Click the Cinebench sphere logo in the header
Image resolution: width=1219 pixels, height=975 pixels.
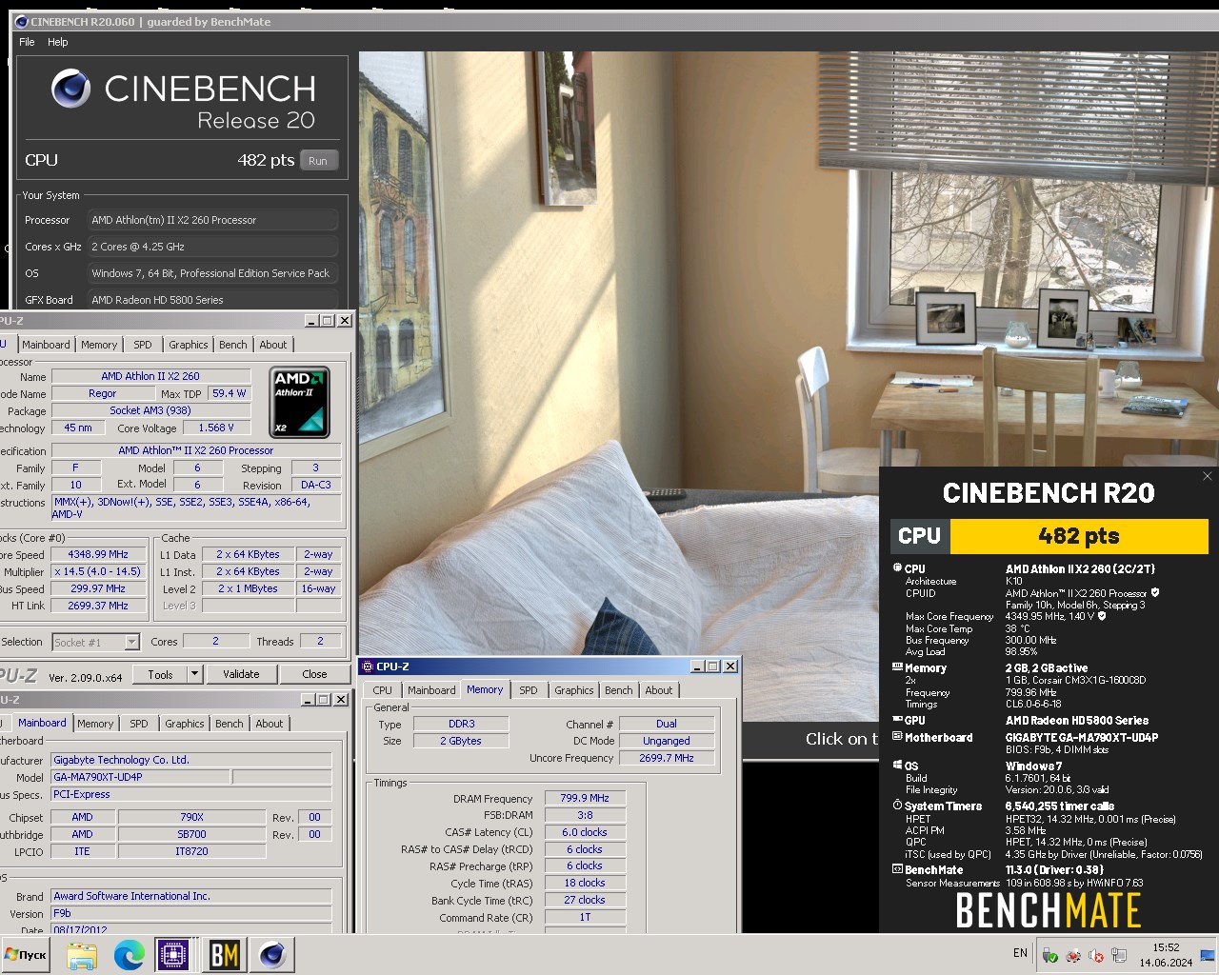click(x=70, y=89)
